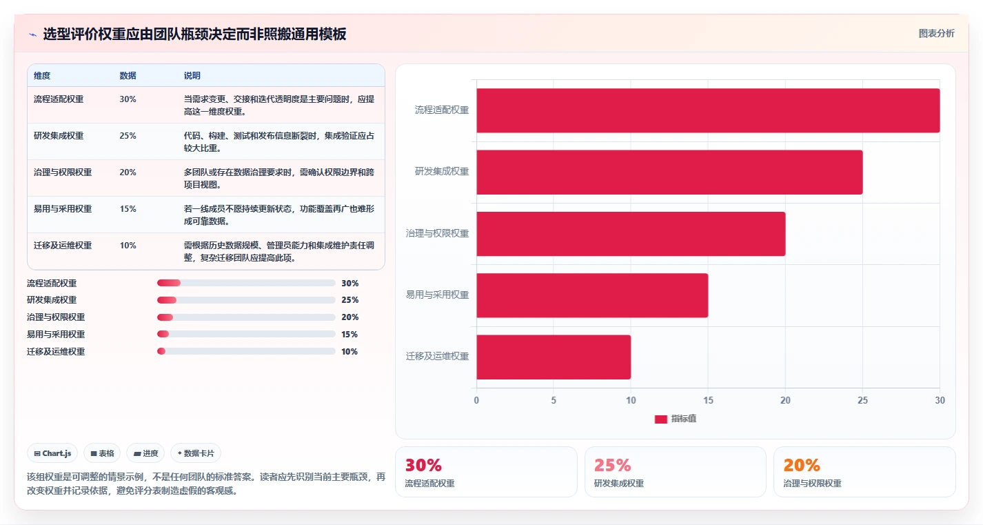Open the 25% 研发集成权重 data card
The width and height of the screenshot is (983, 525).
pos(675,472)
